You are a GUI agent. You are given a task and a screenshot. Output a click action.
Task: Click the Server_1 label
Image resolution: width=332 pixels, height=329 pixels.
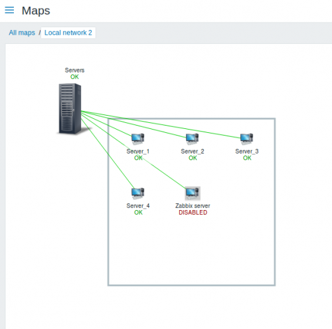pyautogui.click(x=138, y=152)
